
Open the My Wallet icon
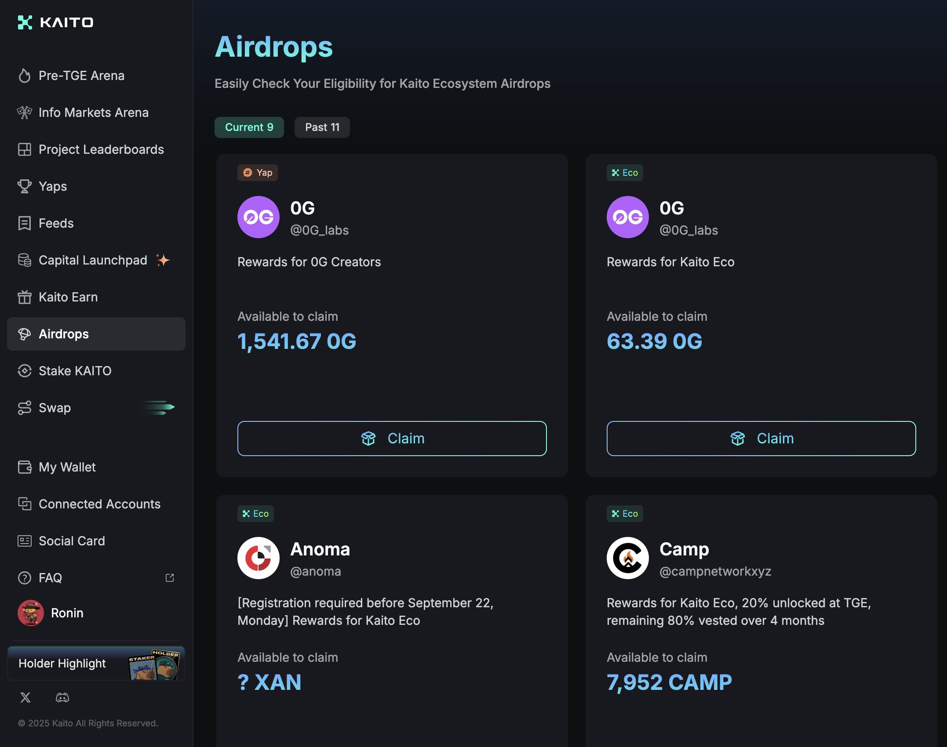pyautogui.click(x=25, y=467)
